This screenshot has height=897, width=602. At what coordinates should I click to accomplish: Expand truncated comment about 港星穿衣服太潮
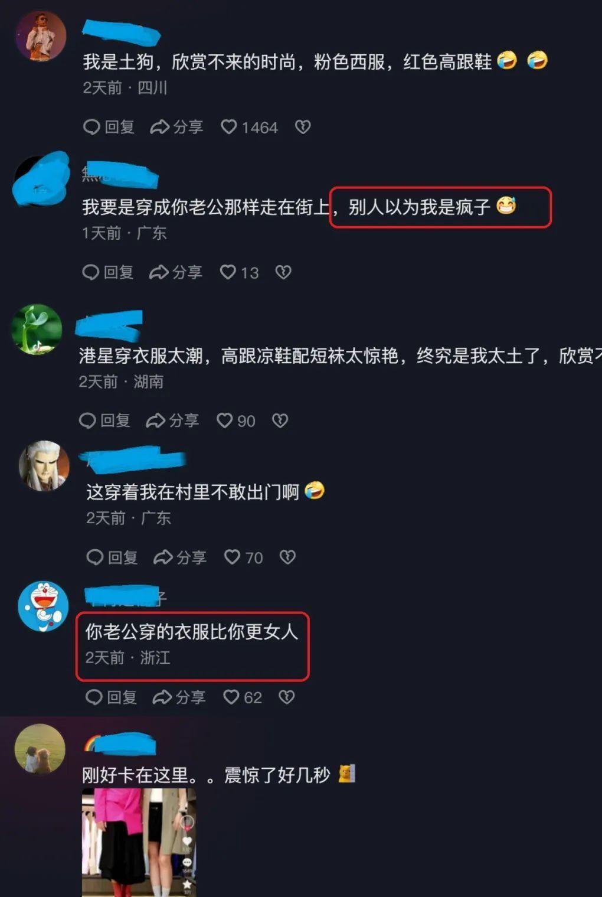click(341, 356)
